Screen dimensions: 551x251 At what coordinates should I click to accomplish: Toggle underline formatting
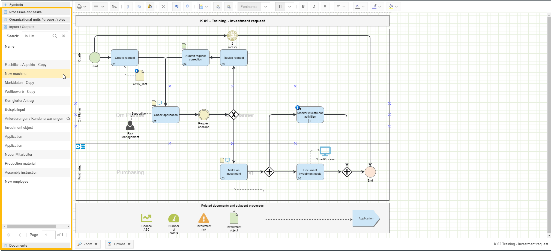[325, 7]
